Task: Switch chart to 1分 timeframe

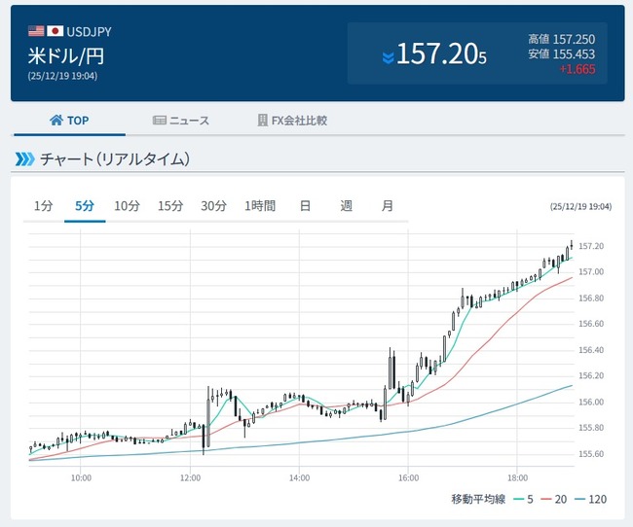Action: (x=43, y=206)
